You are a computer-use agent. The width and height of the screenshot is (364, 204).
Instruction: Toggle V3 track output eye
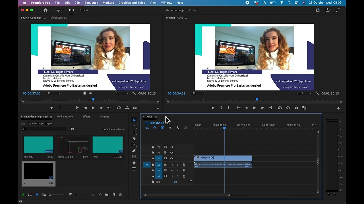pos(171,147)
